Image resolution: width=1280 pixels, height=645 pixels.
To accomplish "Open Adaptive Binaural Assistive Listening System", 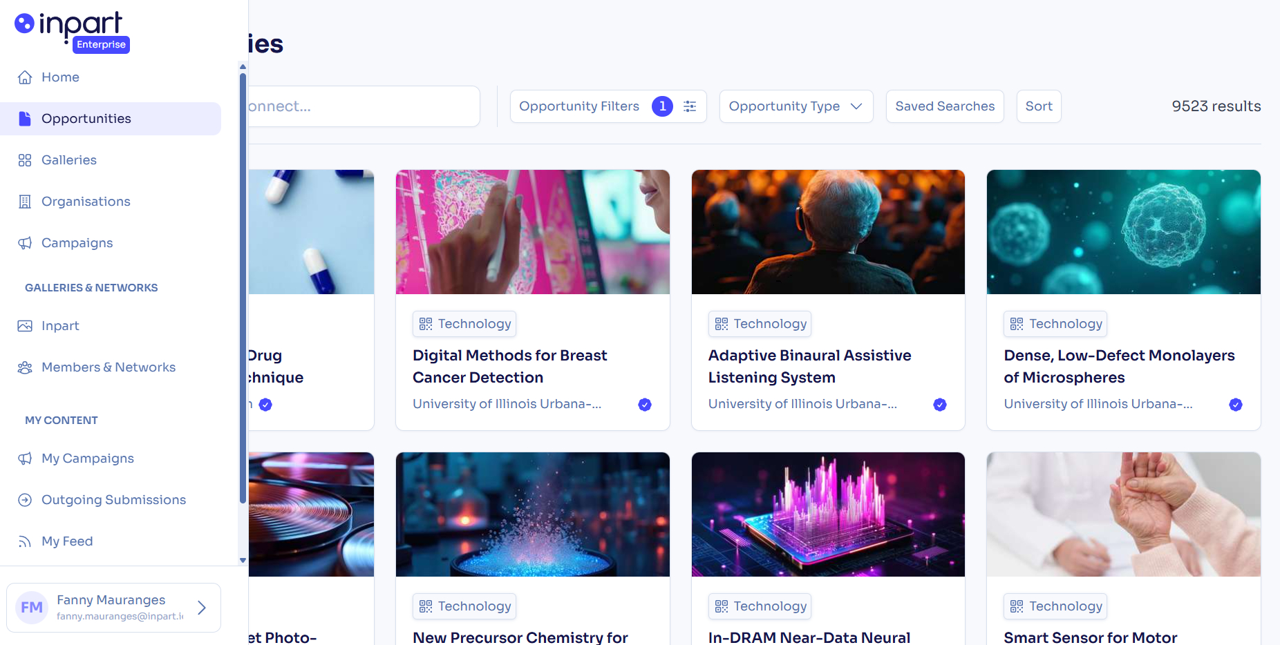I will (x=809, y=367).
